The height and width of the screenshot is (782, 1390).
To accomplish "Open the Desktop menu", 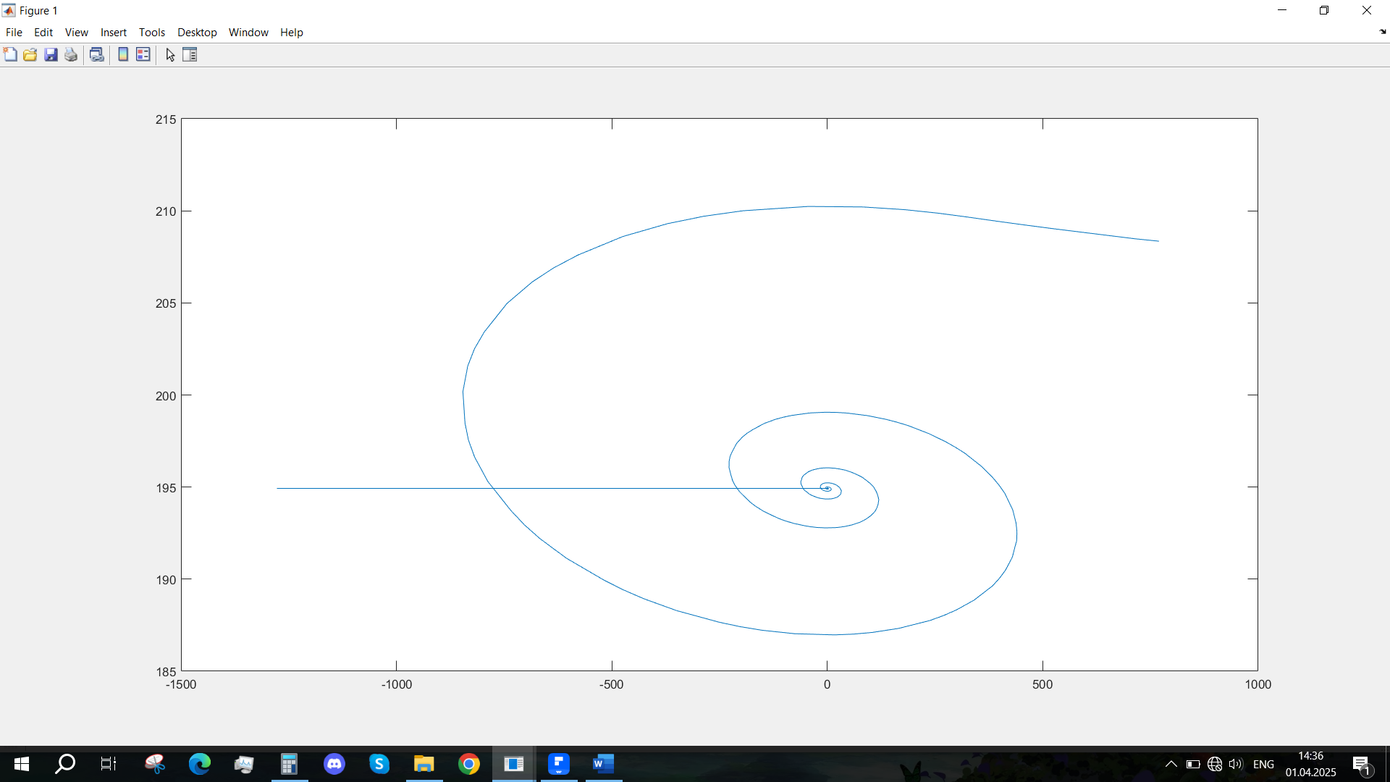I will (197, 32).
